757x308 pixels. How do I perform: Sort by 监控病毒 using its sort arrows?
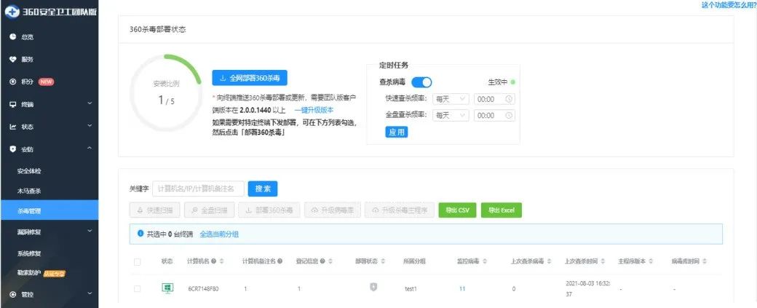(484, 261)
